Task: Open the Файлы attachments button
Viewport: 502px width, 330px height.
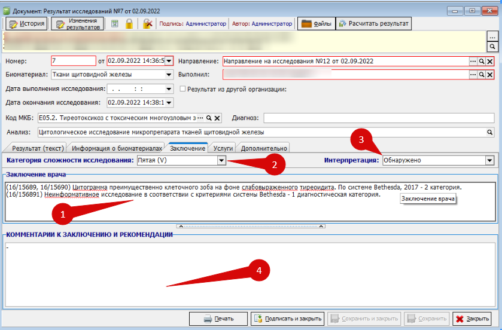Action: 315,24
